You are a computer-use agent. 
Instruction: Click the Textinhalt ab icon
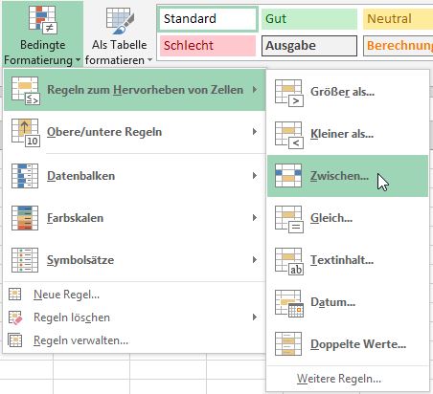(x=289, y=261)
